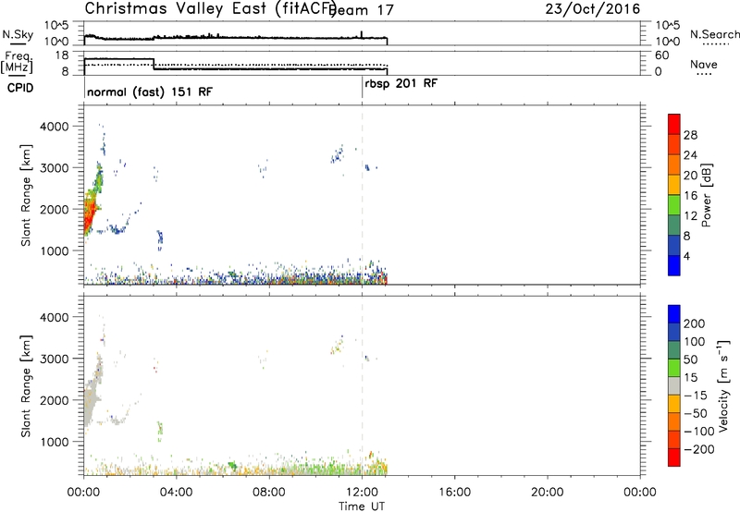This screenshot has width=740, height=512.
Task: Click the '08:00' time axis label
Action: point(269,493)
